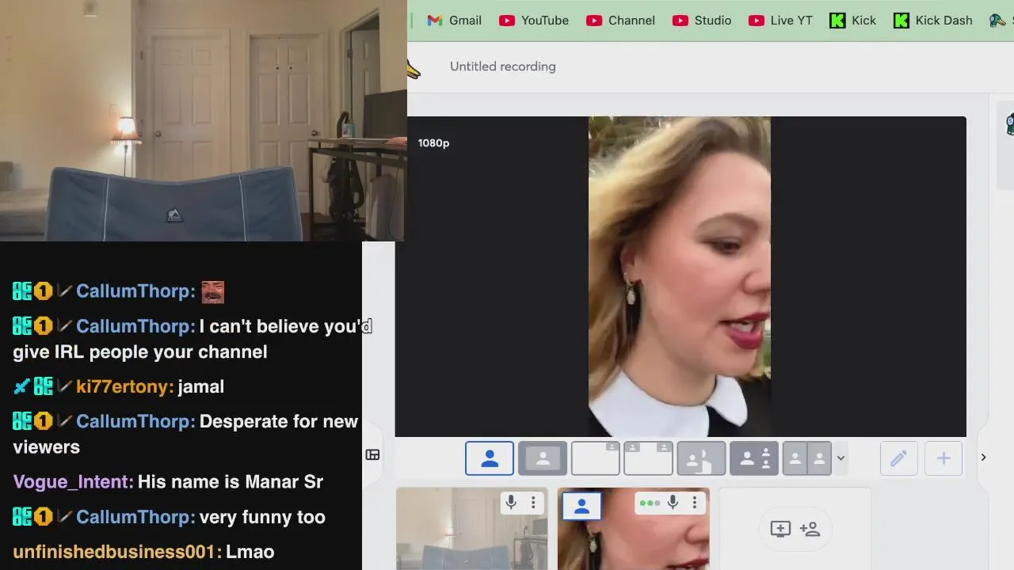Choose the two-thumbnail corner layout

pyautogui.click(x=648, y=458)
